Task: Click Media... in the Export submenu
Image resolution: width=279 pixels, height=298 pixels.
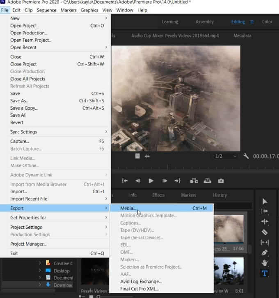Action: (x=128, y=208)
